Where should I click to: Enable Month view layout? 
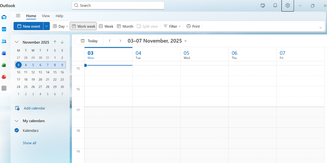(x=125, y=26)
